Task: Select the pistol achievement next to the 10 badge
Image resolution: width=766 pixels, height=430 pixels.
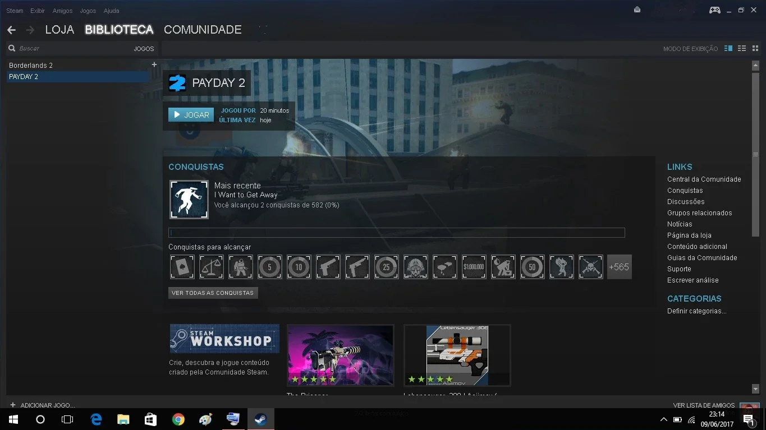Action: pyautogui.click(x=328, y=267)
